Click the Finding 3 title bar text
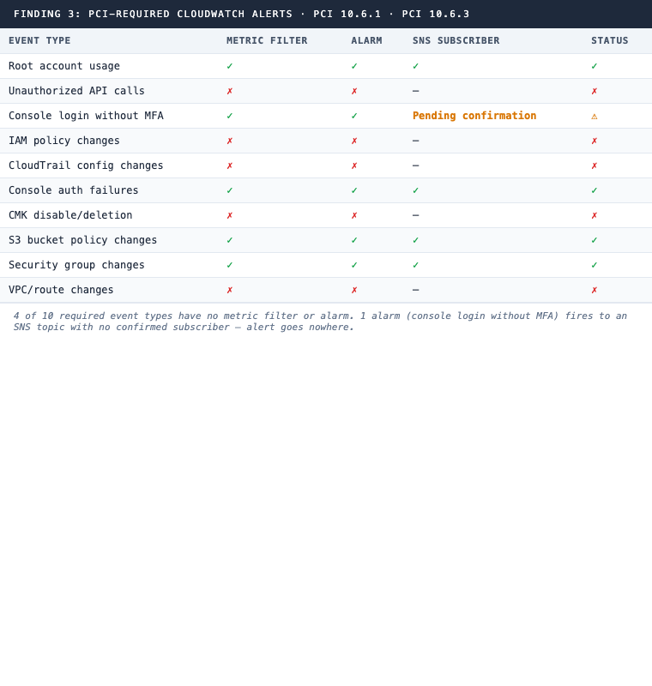 pos(242,14)
